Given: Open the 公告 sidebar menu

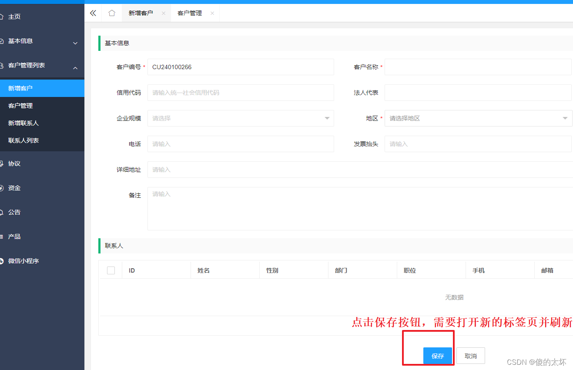Looking at the screenshot, I should coord(42,212).
